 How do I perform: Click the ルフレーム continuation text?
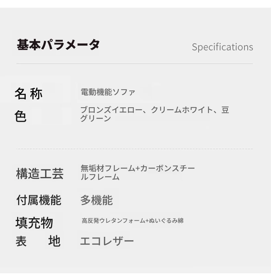100,177
